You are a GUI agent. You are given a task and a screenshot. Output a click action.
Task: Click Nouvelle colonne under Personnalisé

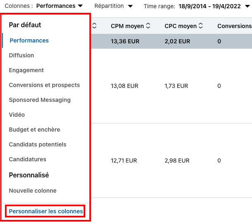click(x=33, y=191)
